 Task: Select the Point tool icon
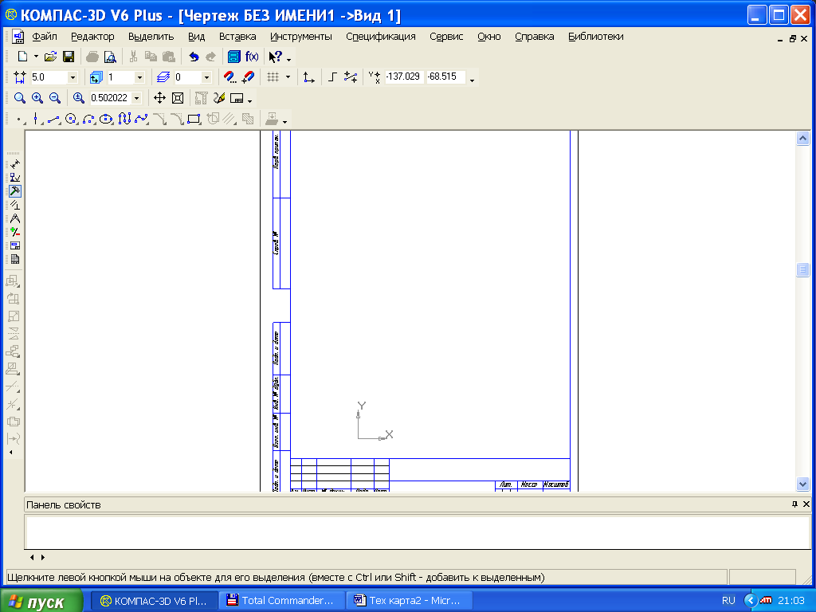click(x=19, y=120)
